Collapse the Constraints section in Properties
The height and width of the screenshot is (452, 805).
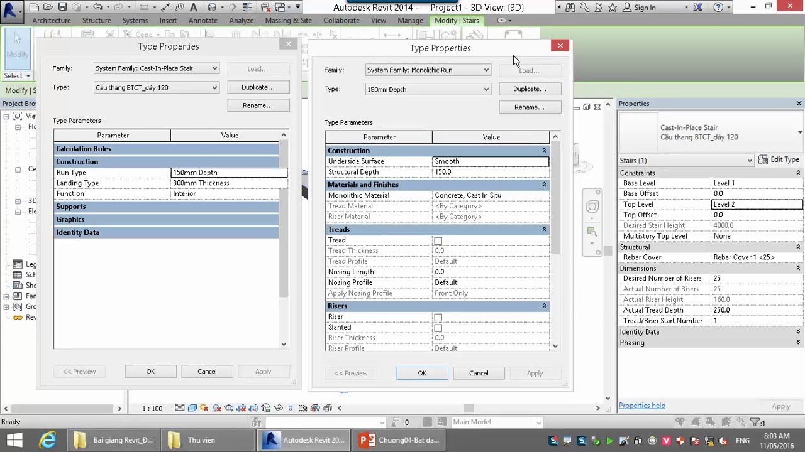[x=798, y=173]
